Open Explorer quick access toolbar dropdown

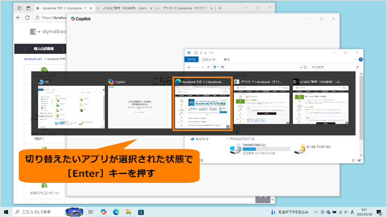pos(205,53)
